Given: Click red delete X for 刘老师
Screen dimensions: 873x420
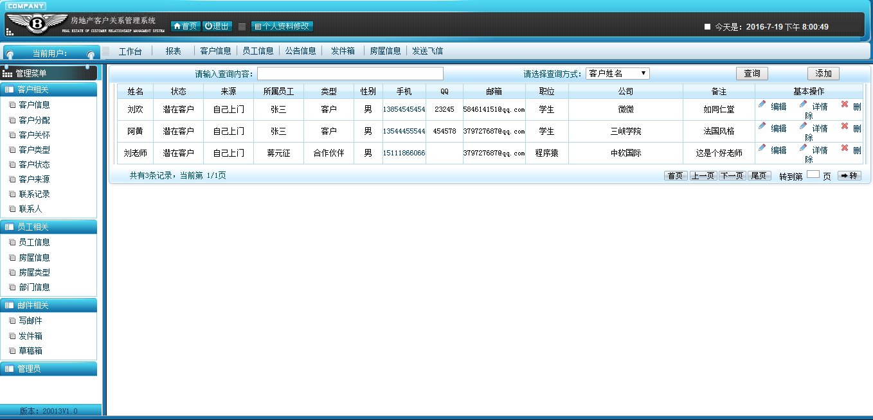Looking at the screenshot, I should (x=845, y=148).
